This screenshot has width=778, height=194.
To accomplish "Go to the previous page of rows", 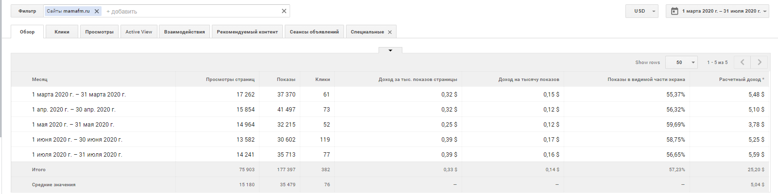I will pyautogui.click(x=742, y=62).
